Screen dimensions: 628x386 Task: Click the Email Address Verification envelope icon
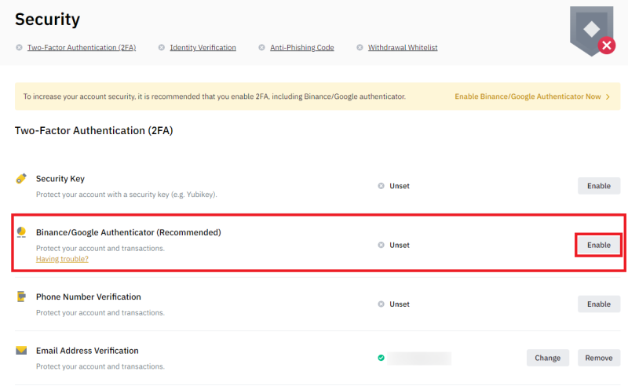pos(21,351)
